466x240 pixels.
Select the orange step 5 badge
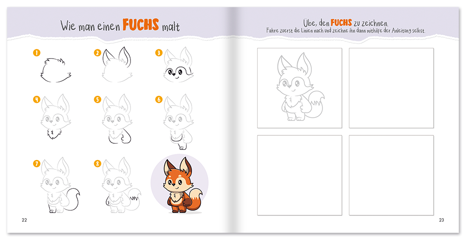97,99
